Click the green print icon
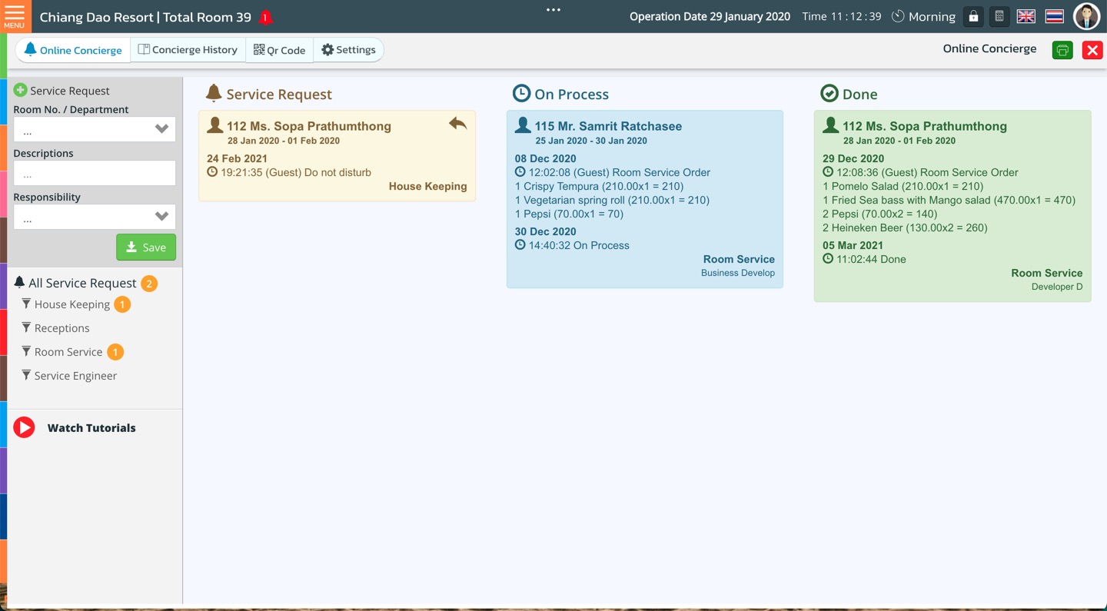This screenshot has height=611, width=1107. coord(1062,51)
